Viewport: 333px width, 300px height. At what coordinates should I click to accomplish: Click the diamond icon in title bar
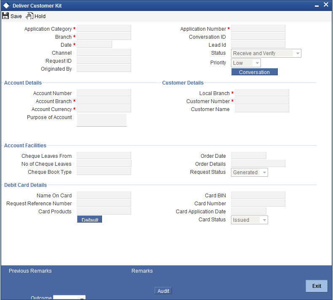(6, 5)
